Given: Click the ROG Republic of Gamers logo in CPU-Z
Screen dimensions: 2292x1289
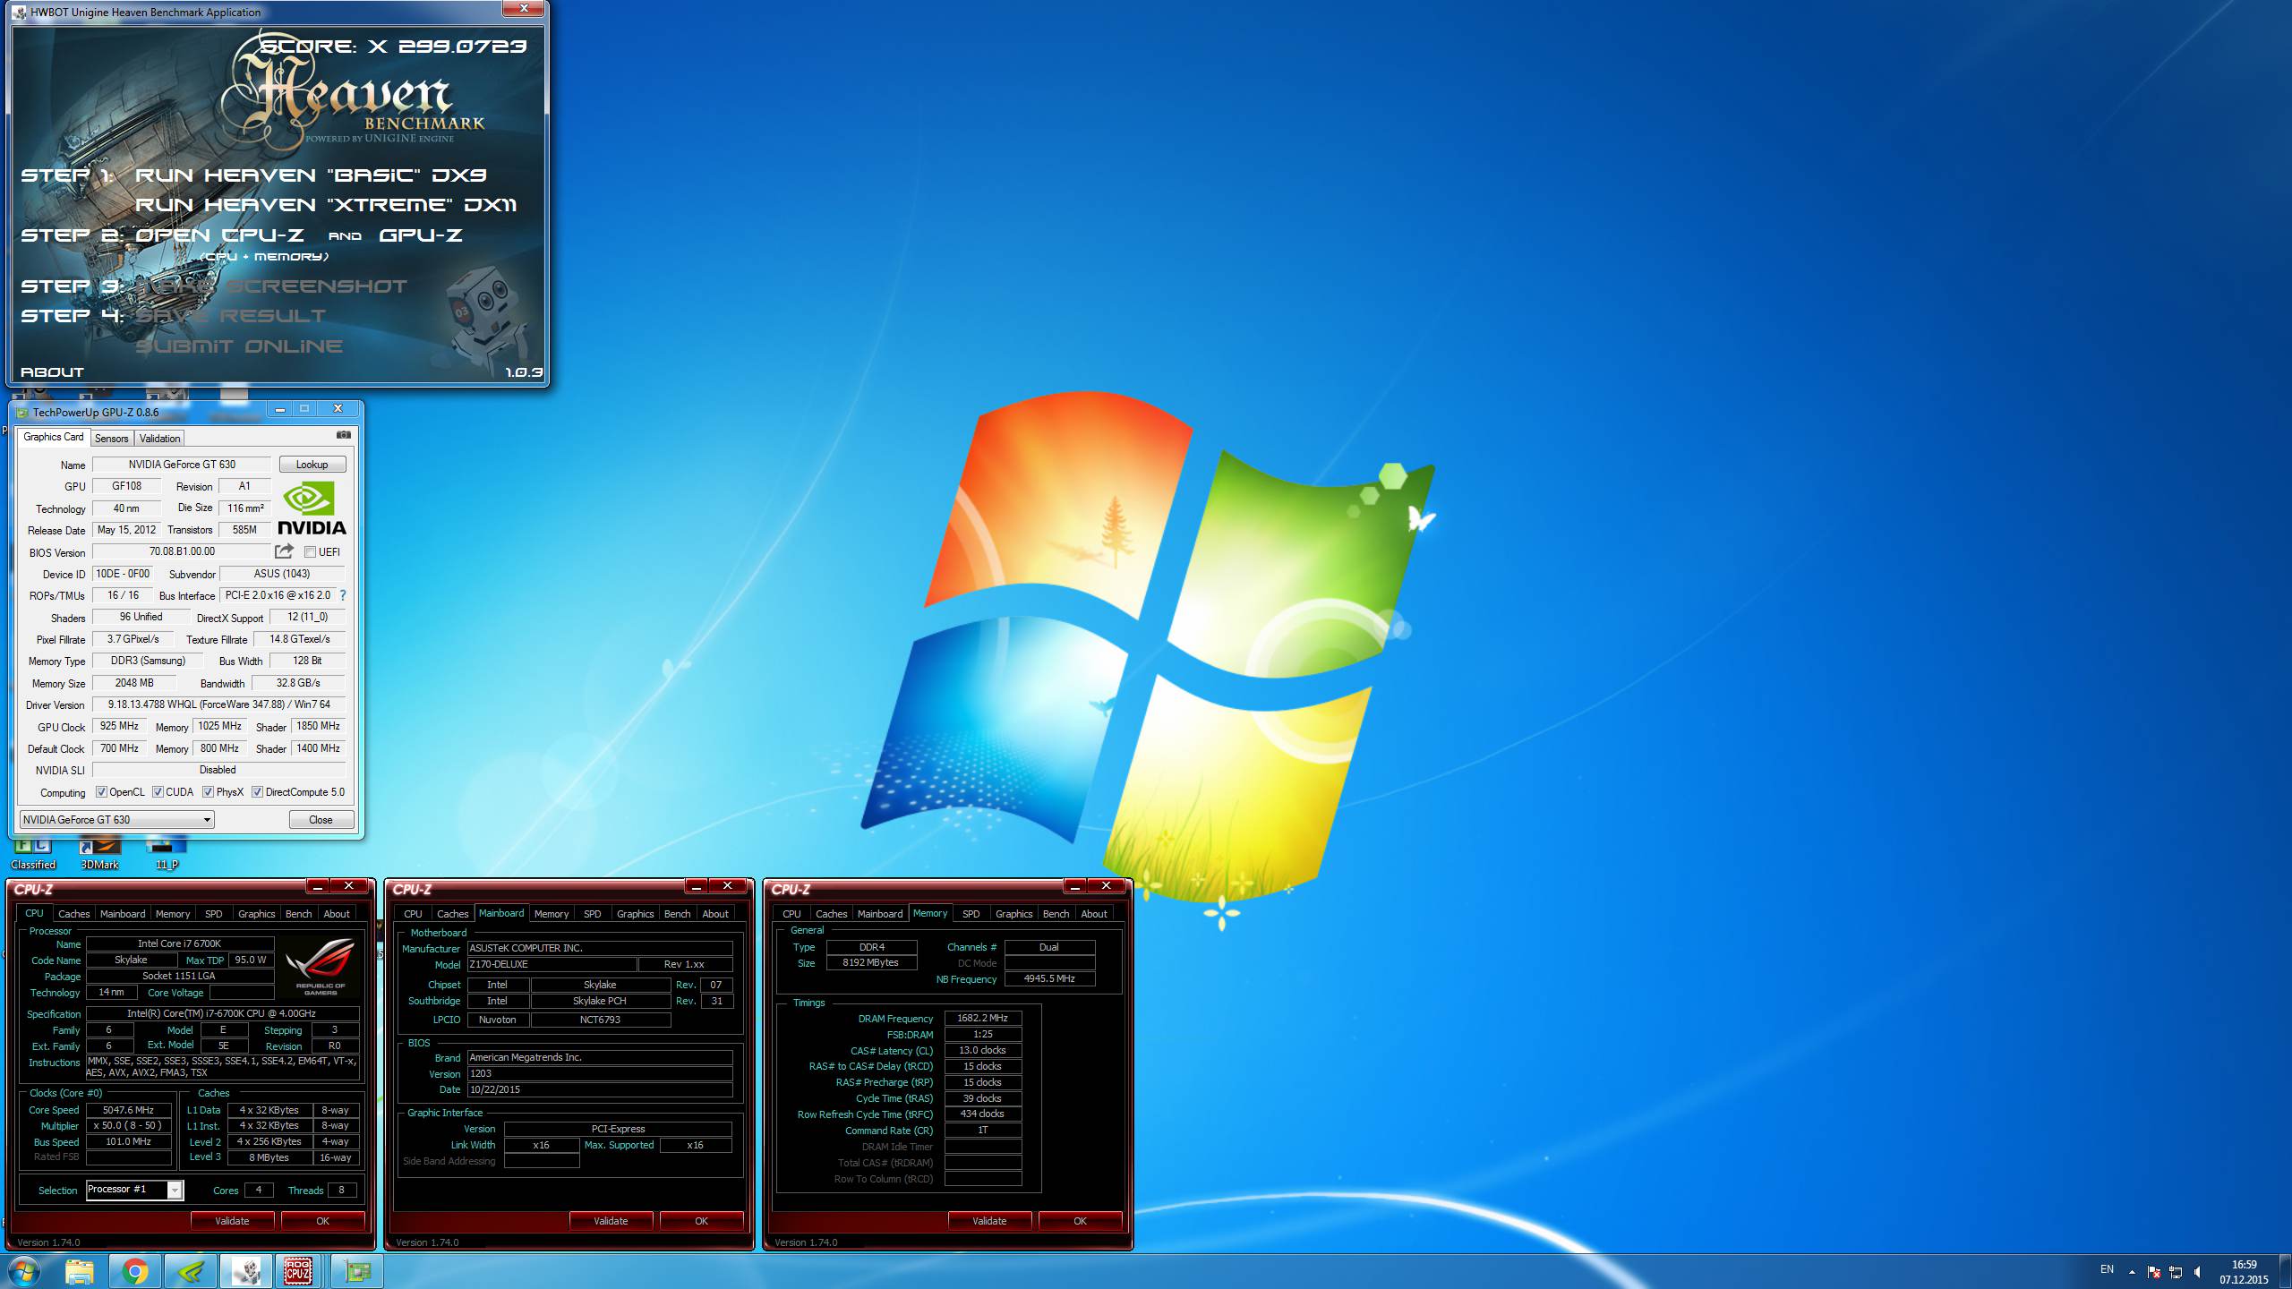Looking at the screenshot, I should click(321, 966).
